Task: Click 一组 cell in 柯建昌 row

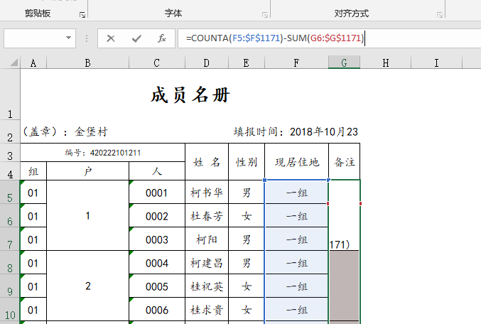Action: coord(297,262)
